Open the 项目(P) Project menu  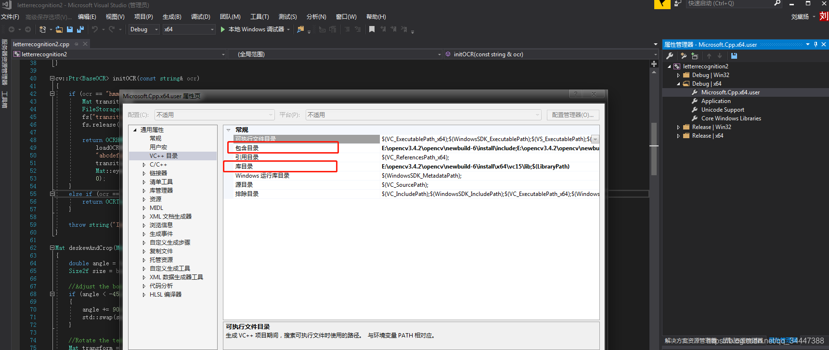[x=143, y=17]
